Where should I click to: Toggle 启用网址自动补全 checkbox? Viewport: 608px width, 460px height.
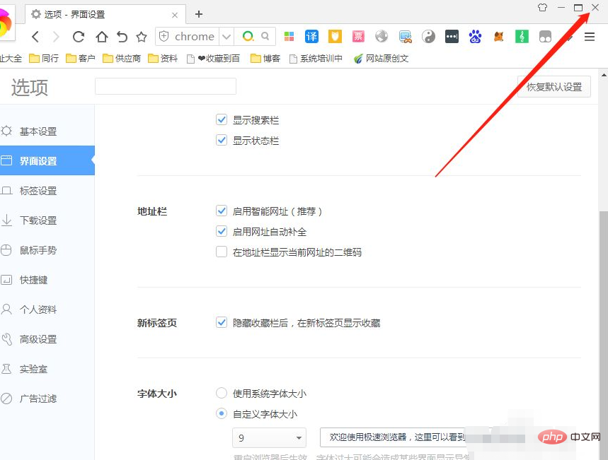[x=222, y=232]
